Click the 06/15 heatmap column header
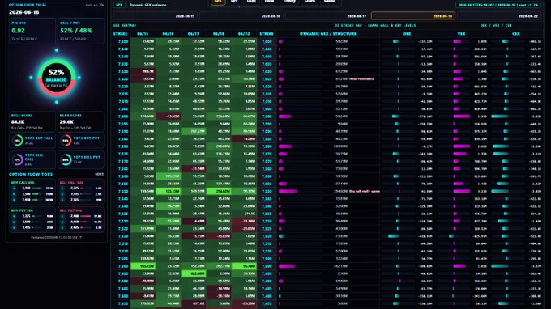 143,34
